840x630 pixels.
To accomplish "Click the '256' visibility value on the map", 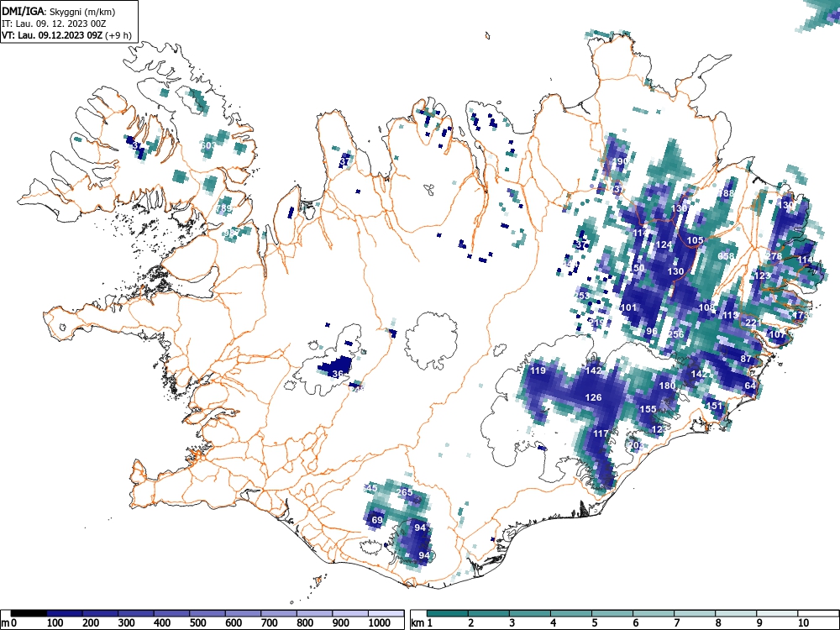I will tap(676, 334).
